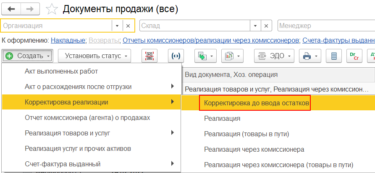The image size is (375, 173).
Task: Select Корректировка до ввода остатков
Action: [257, 102]
